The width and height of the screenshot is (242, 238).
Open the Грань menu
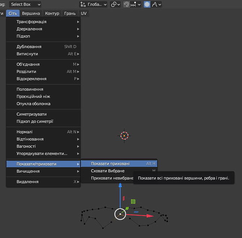70,13
